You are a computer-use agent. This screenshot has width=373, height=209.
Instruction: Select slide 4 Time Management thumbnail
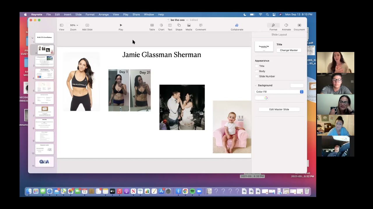pyautogui.click(x=45, y=74)
